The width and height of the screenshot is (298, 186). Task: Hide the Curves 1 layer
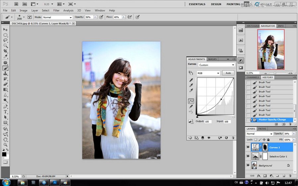coord(248,147)
